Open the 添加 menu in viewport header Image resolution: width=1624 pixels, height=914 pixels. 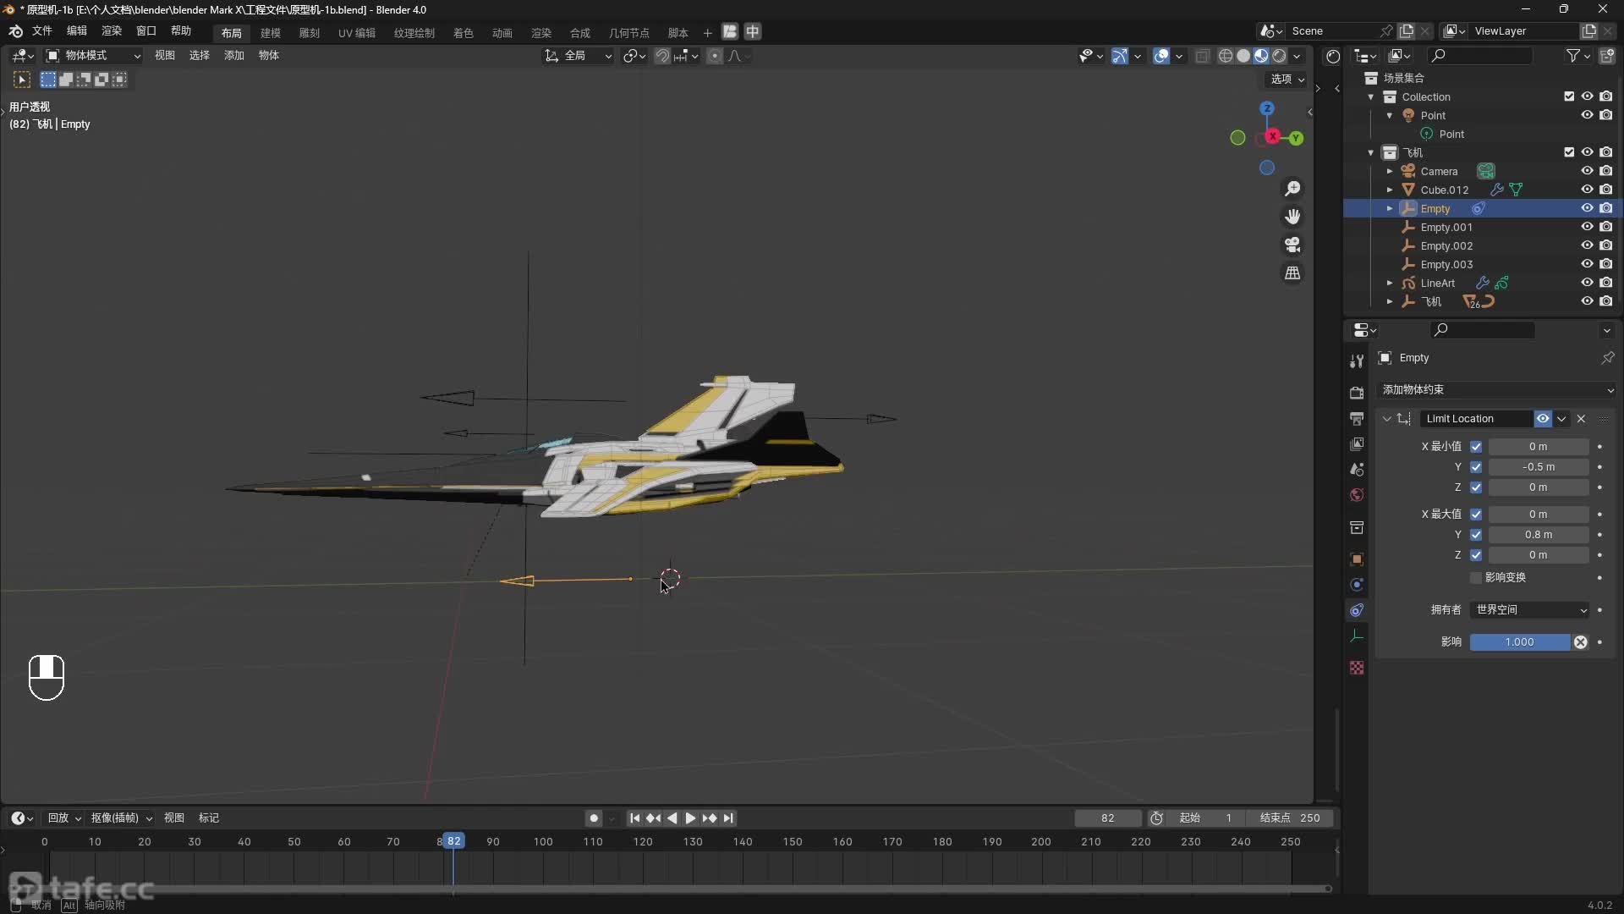click(234, 56)
